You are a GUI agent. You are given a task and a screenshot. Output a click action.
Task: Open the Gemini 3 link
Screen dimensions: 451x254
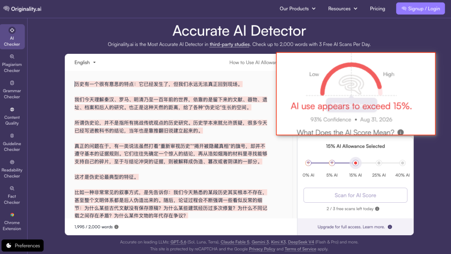pyautogui.click(x=260, y=242)
